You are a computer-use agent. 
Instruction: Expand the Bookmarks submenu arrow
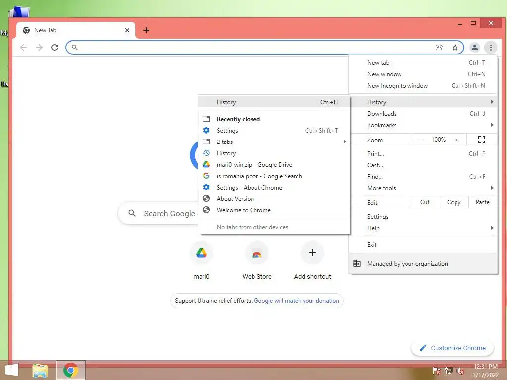tap(492, 125)
